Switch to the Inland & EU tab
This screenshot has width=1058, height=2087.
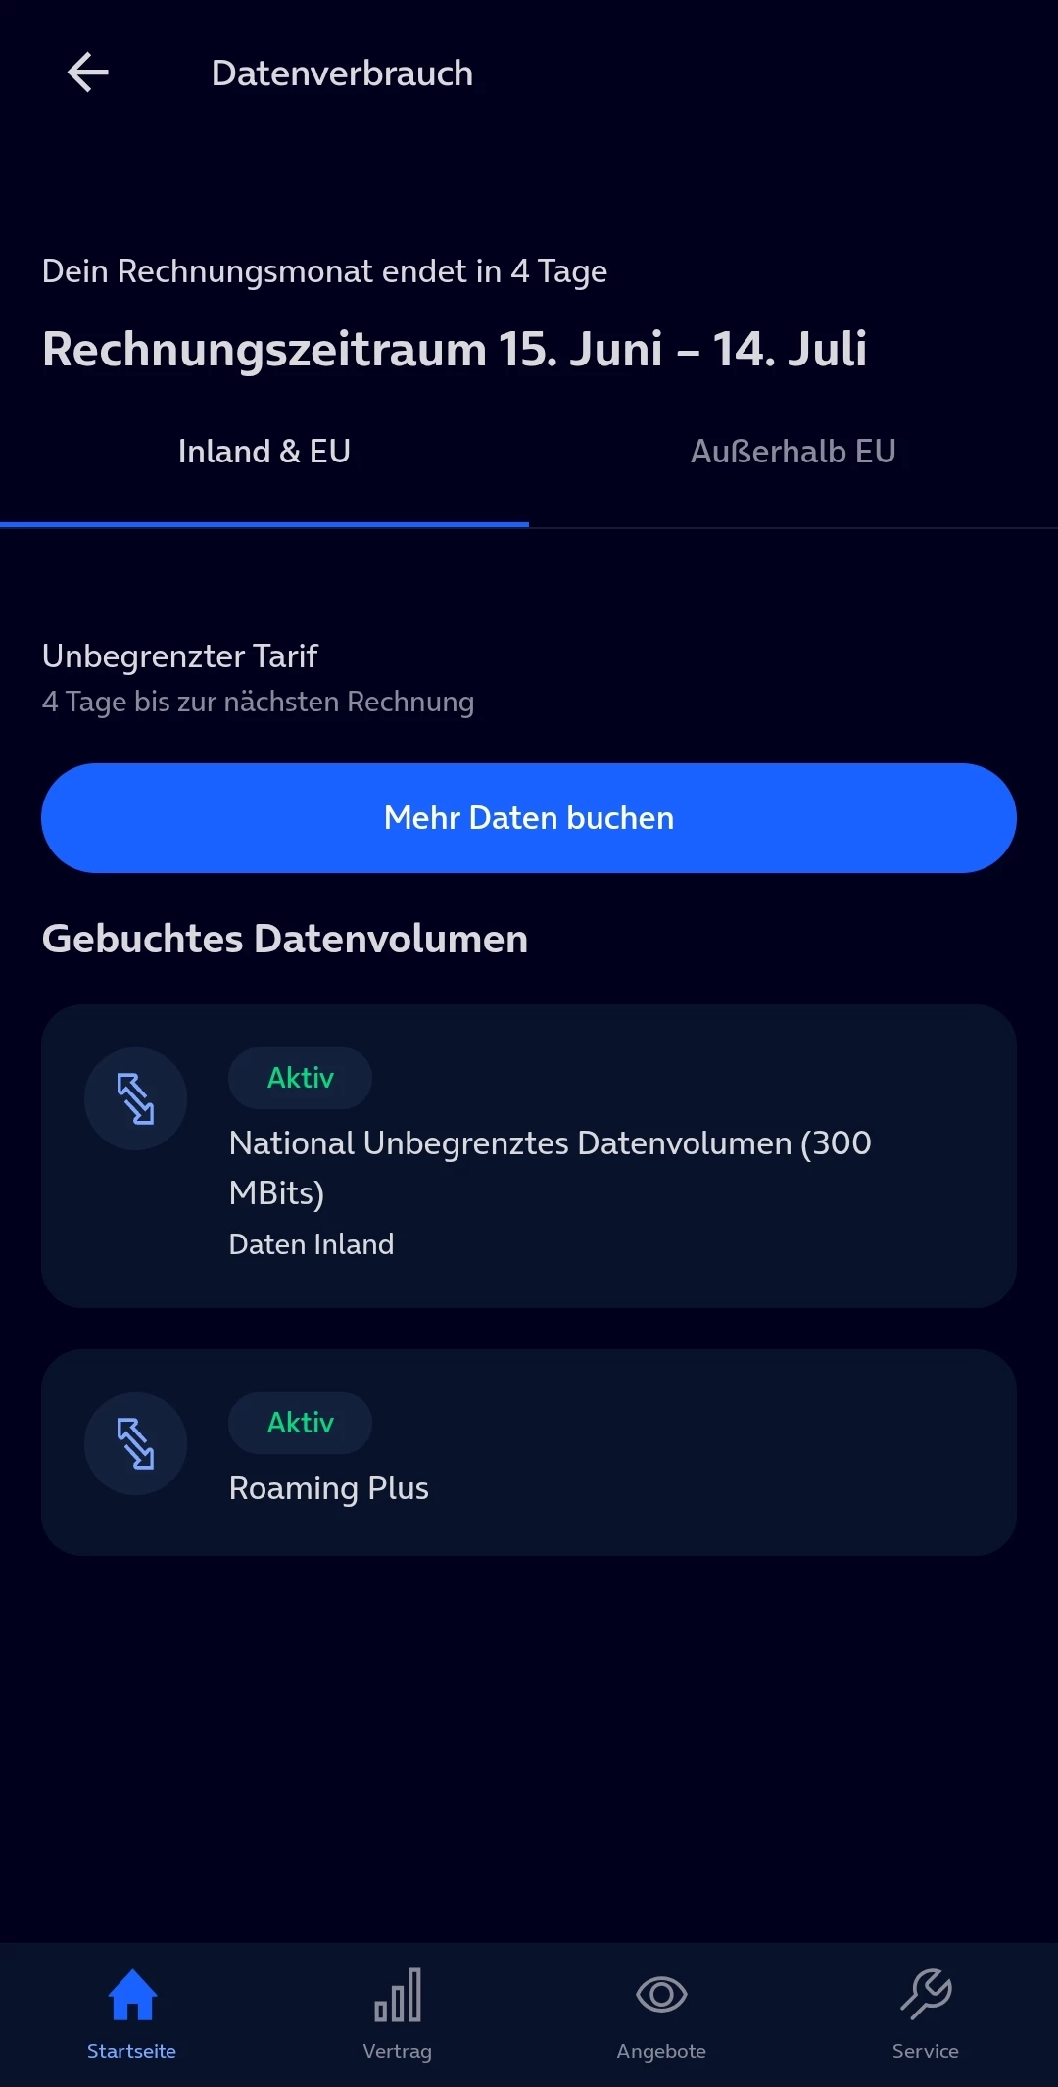coord(264,452)
